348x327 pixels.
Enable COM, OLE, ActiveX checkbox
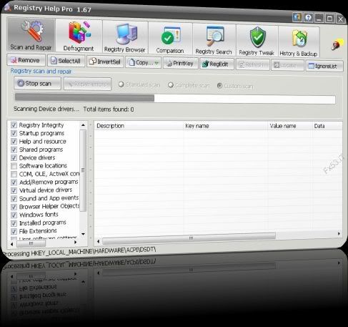[x=14, y=174]
